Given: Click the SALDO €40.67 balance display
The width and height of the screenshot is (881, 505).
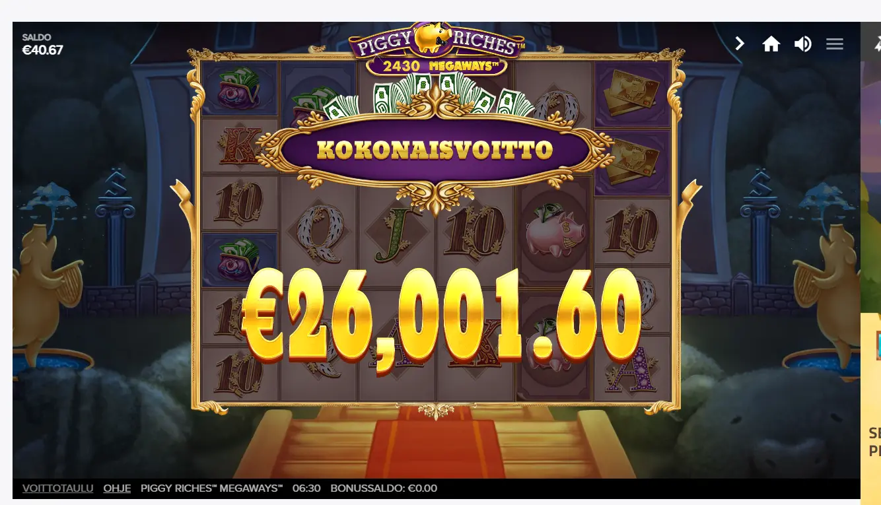Looking at the screenshot, I should click(42, 44).
